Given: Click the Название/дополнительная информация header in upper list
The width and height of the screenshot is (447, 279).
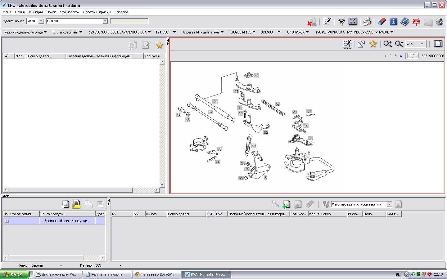Looking at the screenshot, I should 105,56.
